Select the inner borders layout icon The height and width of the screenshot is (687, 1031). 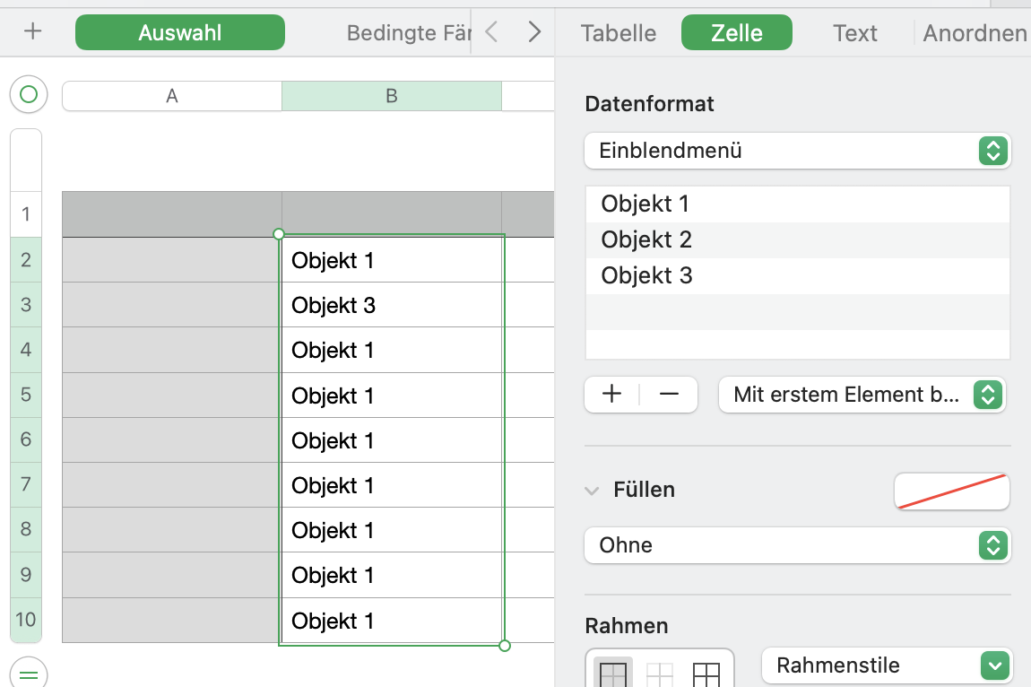click(x=660, y=674)
